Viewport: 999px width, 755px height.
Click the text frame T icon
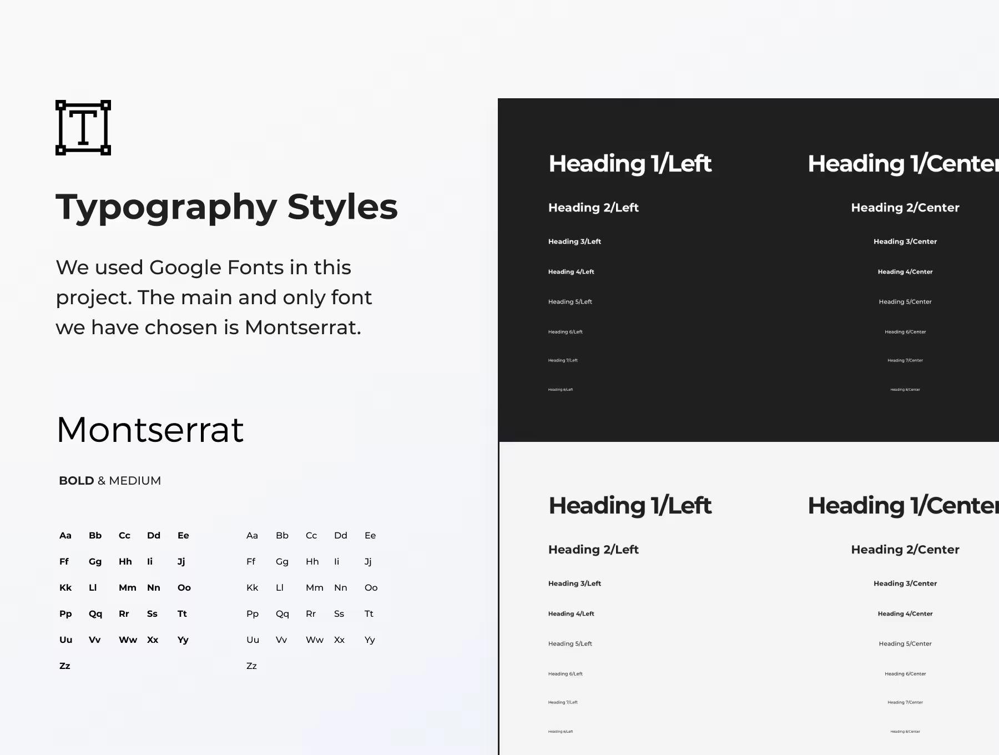[83, 128]
